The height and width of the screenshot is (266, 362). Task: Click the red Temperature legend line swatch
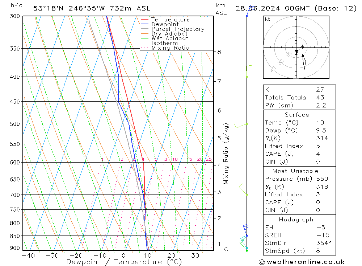[145, 19]
